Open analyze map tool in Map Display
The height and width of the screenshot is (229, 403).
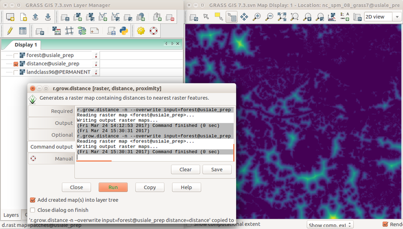point(332,17)
